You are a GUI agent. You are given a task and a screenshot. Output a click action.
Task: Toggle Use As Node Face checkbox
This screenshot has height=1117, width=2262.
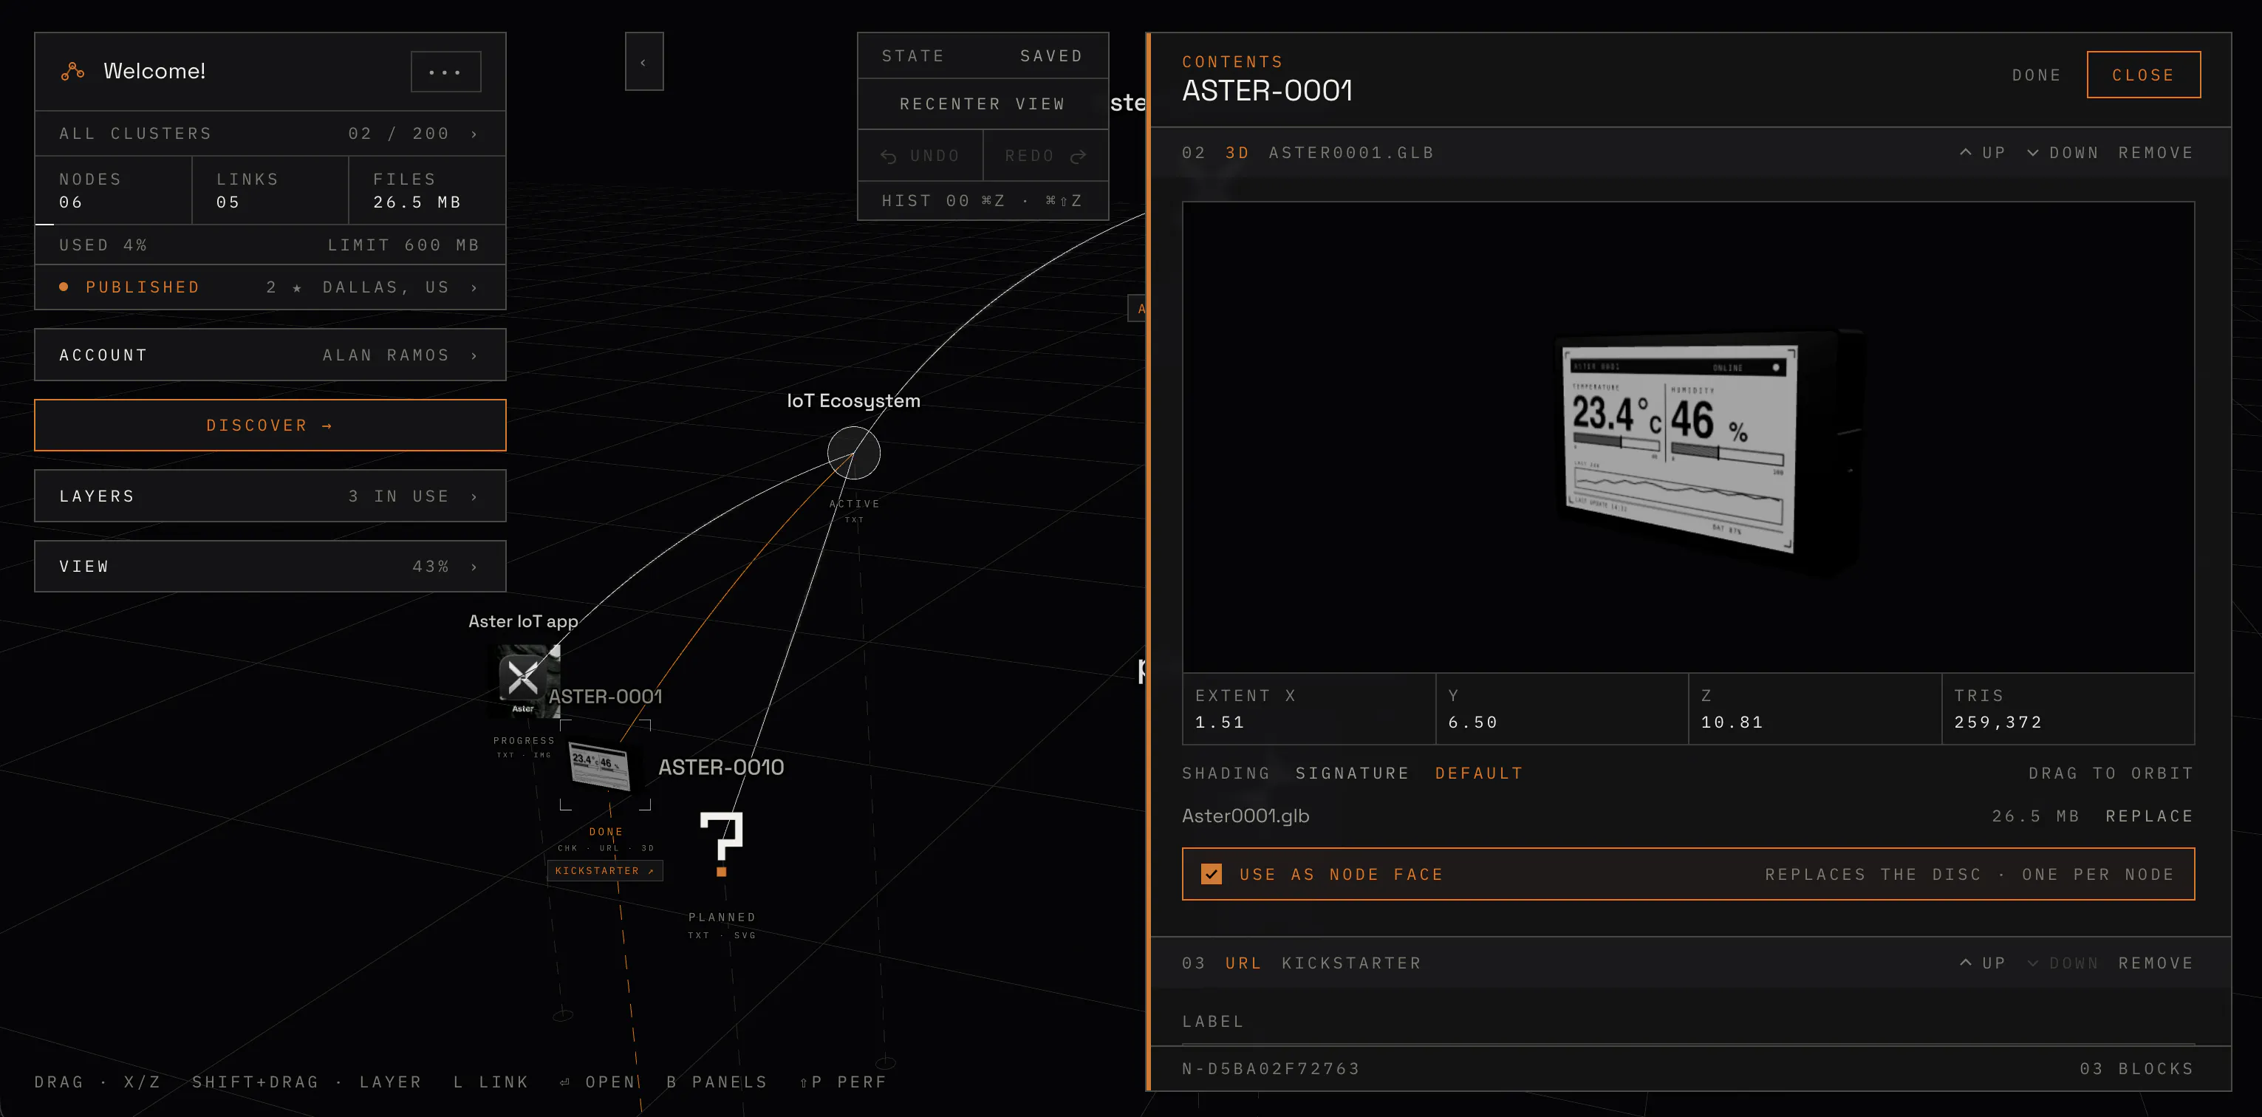1211,874
